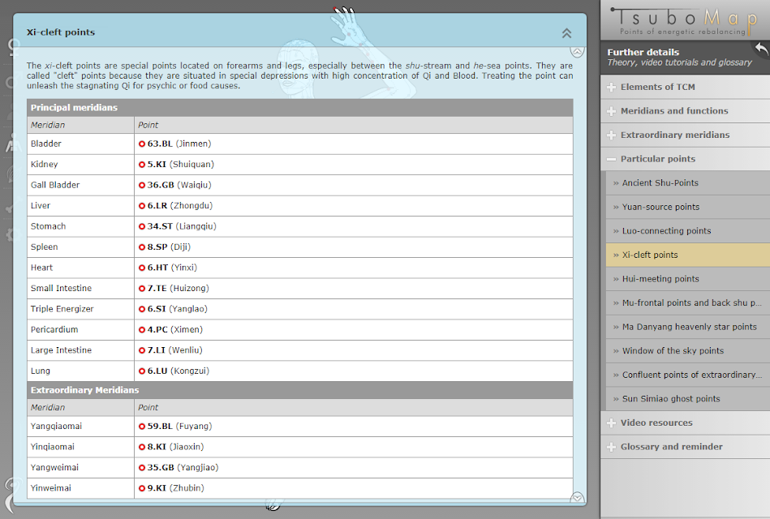Select the female body icon in left sidebar

pyautogui.click(x=12, y=48)
